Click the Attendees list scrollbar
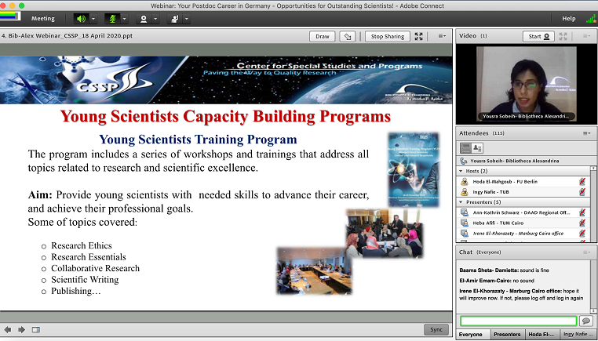This screenshot has height=341, width=598. [x=593, y=205]
